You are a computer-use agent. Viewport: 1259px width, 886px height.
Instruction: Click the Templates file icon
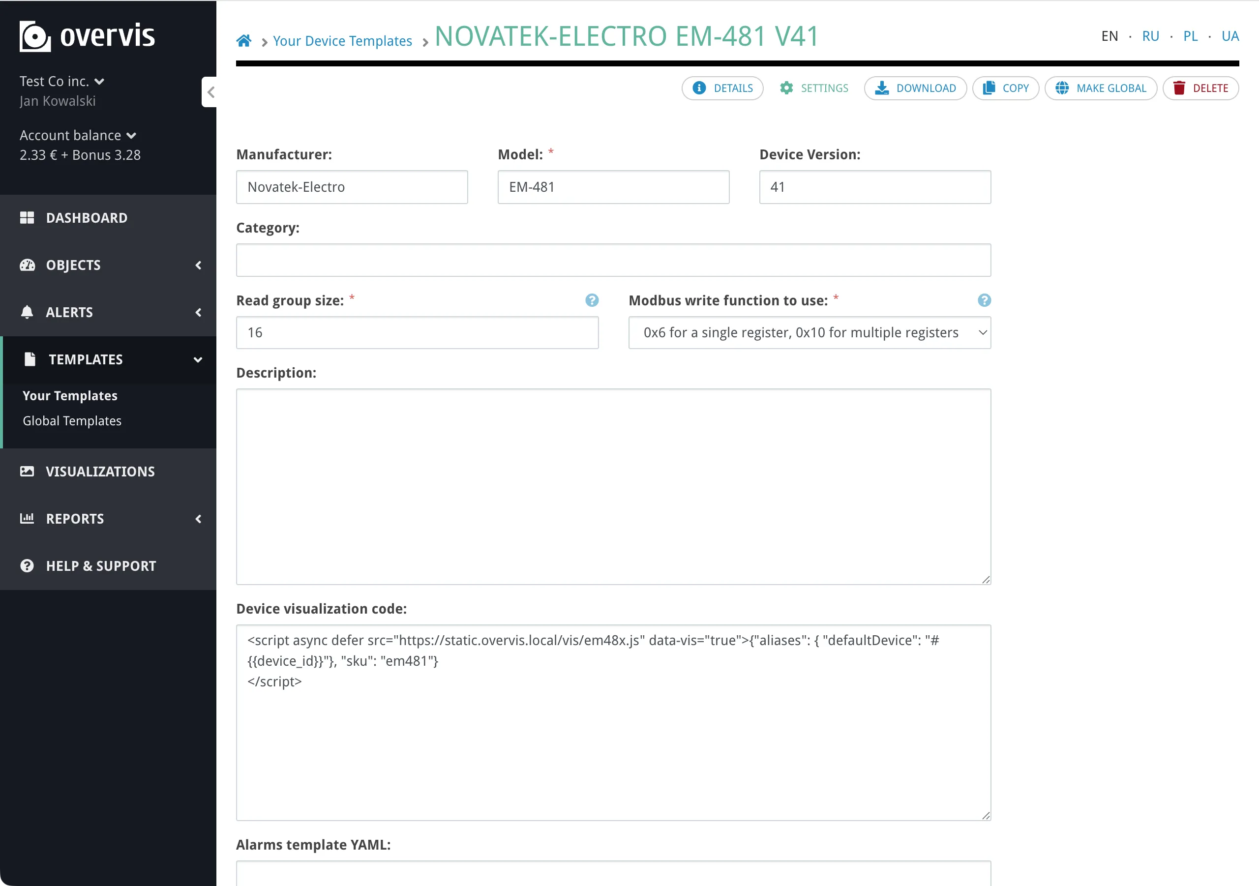(30, 359)
